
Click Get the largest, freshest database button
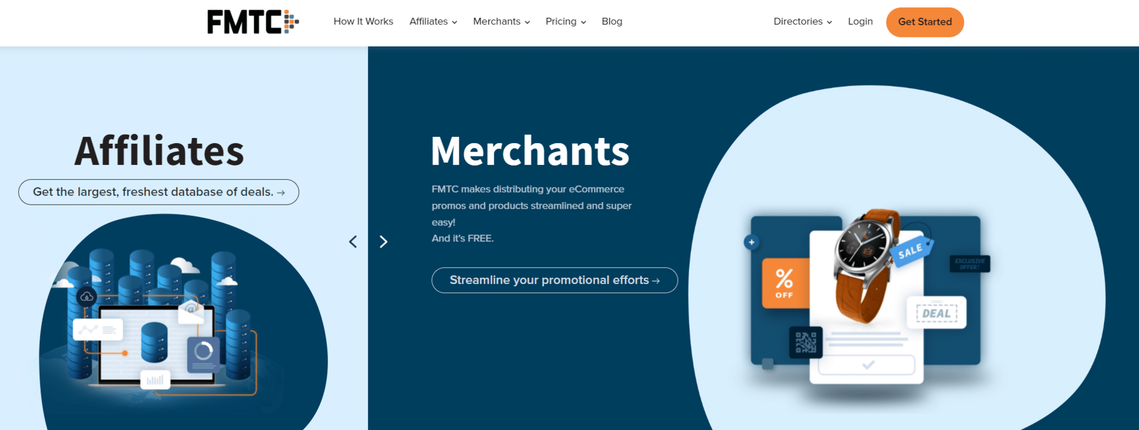(159, 192)
